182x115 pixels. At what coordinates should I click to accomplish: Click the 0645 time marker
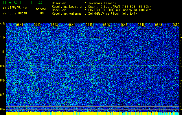(89, 25)
